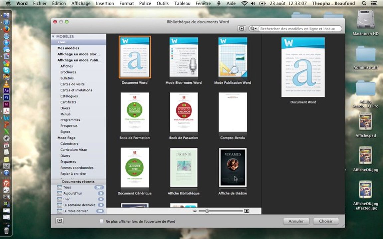Toggle the preview pane button in toolbar

(x=242, y=29)
